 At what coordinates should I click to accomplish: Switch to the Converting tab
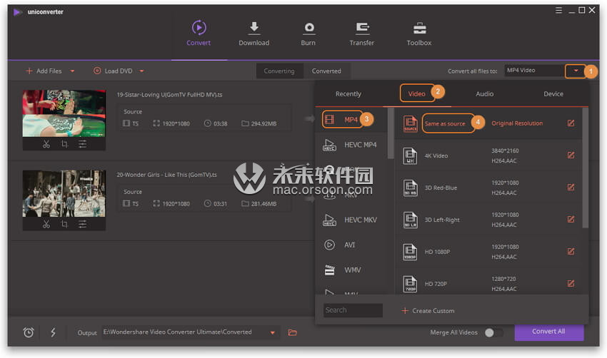279,71
